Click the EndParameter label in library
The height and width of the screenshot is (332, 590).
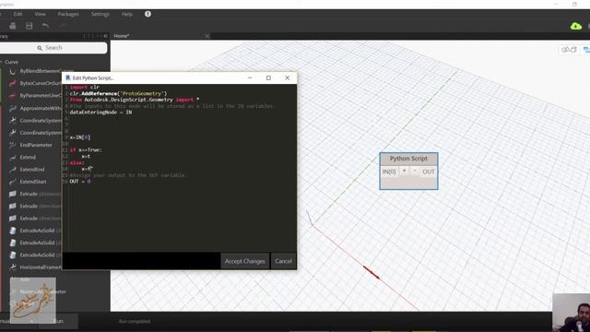pos(36,145)
